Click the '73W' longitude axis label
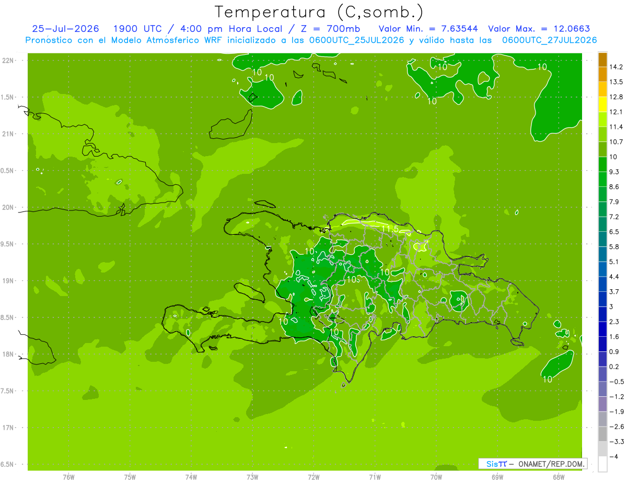This screenshot has height=484, width=627. coord(252,477)
